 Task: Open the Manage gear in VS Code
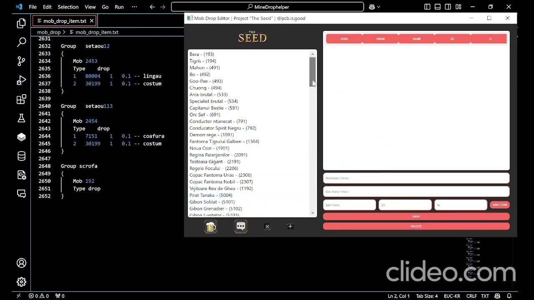coord(21,282)
